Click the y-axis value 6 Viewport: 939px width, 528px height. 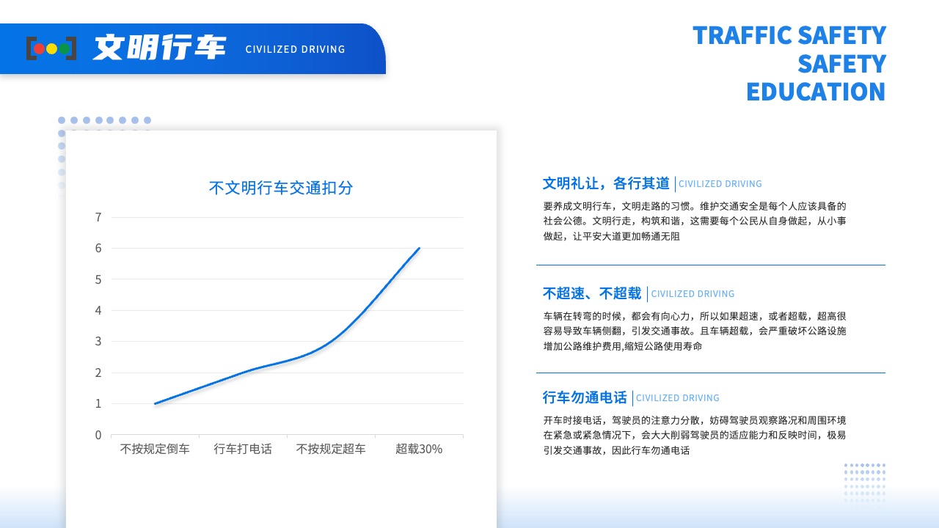point(98,248)
